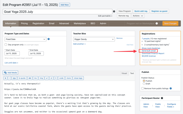Click the del toolbar button
This screenshot has width=183, height=114.
pos(30,78)
